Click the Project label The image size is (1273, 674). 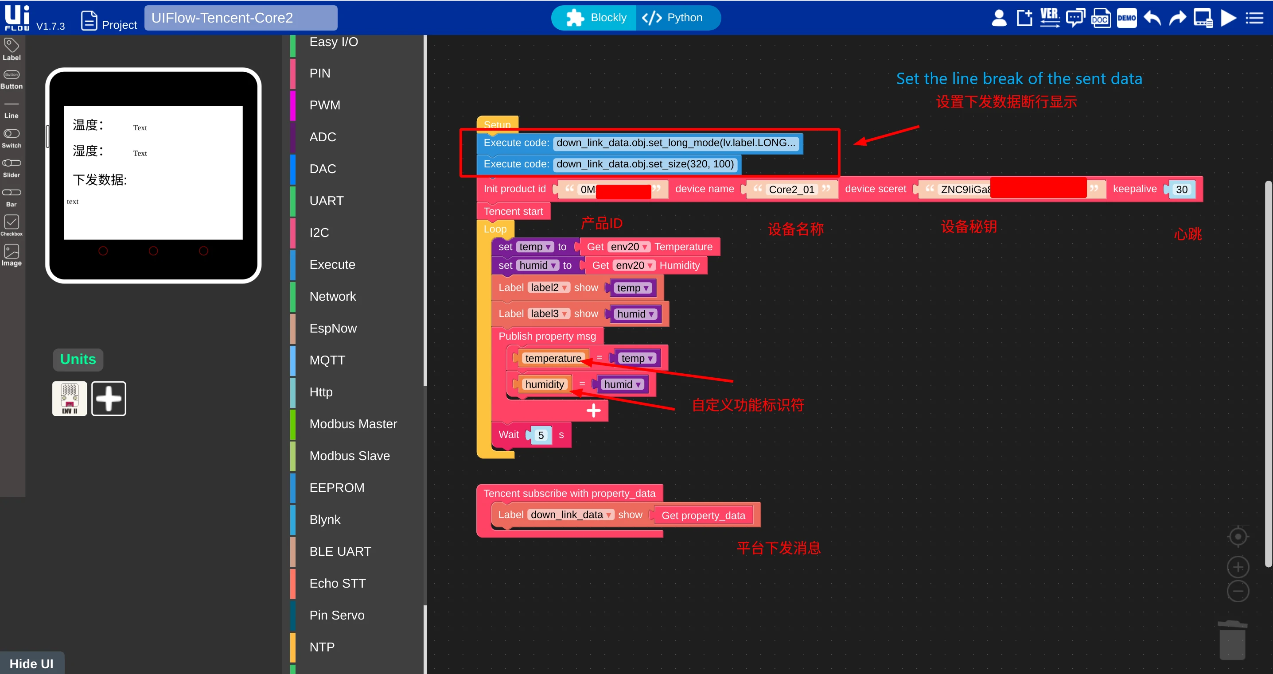click(120, 25)
